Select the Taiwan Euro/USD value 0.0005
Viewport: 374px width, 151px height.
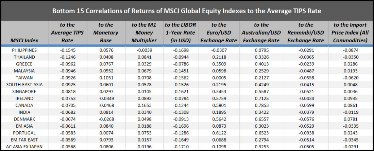point(219,78)
